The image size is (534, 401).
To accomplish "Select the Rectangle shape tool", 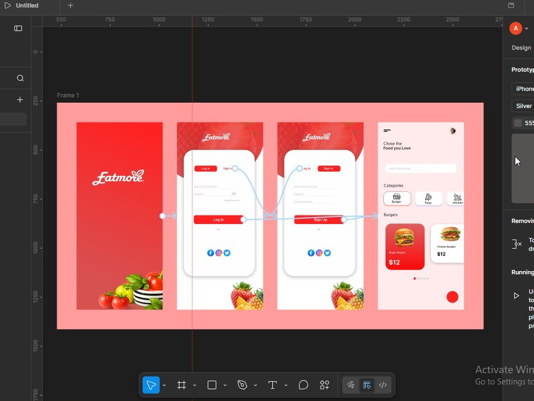I will point(212,385).
